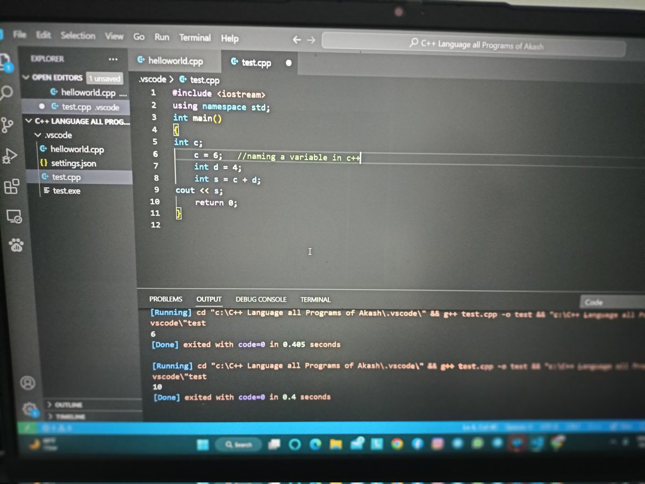The height and width of the screenshot is (484, 645).
Task: Go forward with the right arrow
Action: tap(311, 40)
